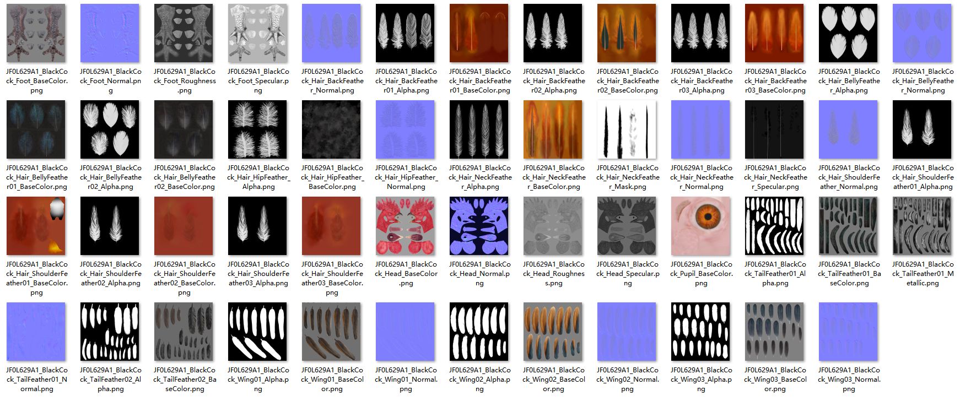The height and width of the screenshot is (401, 960).
Task: Select the Hair_ShoulderFeather03_BaseColor.png thumbnail
Action: click(331, 226)
